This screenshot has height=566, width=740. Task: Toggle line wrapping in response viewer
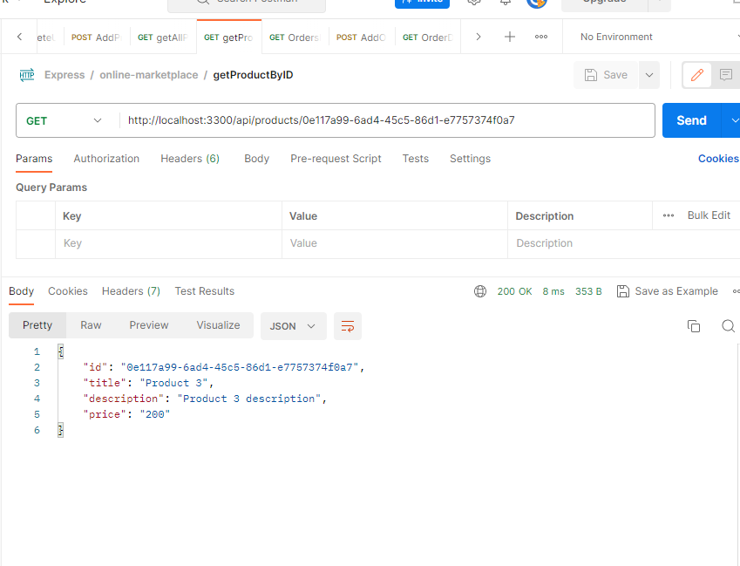pos(347,325)
